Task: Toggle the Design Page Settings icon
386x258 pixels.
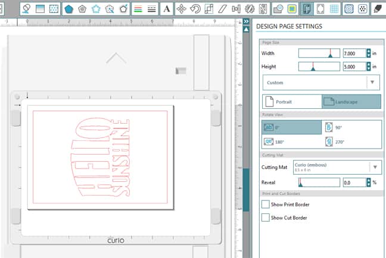Action: 307,9
